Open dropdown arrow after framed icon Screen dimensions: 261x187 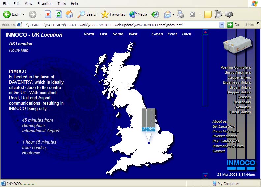click(200, 14)
